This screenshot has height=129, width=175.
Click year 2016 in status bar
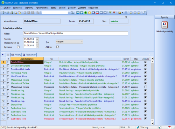pyautogui.click(x=122, y=127)
